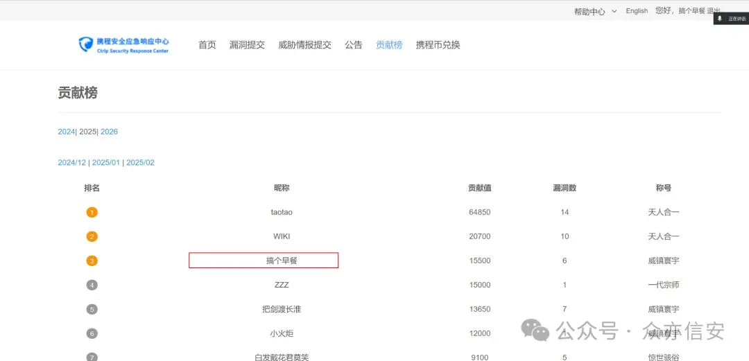Open the 漏洞提交 menu item
The width and height of the screenshot is (749, 361).
click(247, 45)
